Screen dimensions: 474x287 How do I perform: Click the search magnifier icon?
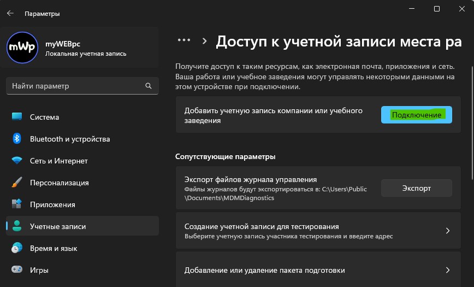click(149, 86)
